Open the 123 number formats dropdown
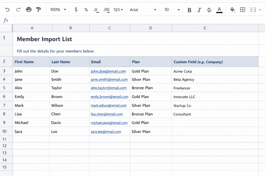265x176 pixels. pyautogui.click(x=118, y=10)
